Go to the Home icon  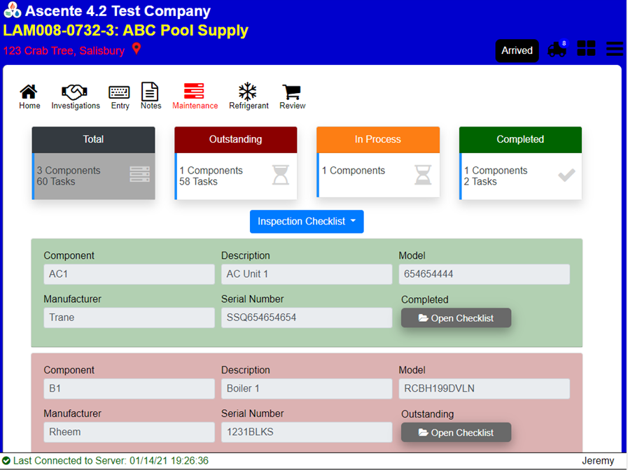click(x=29, y=92)
